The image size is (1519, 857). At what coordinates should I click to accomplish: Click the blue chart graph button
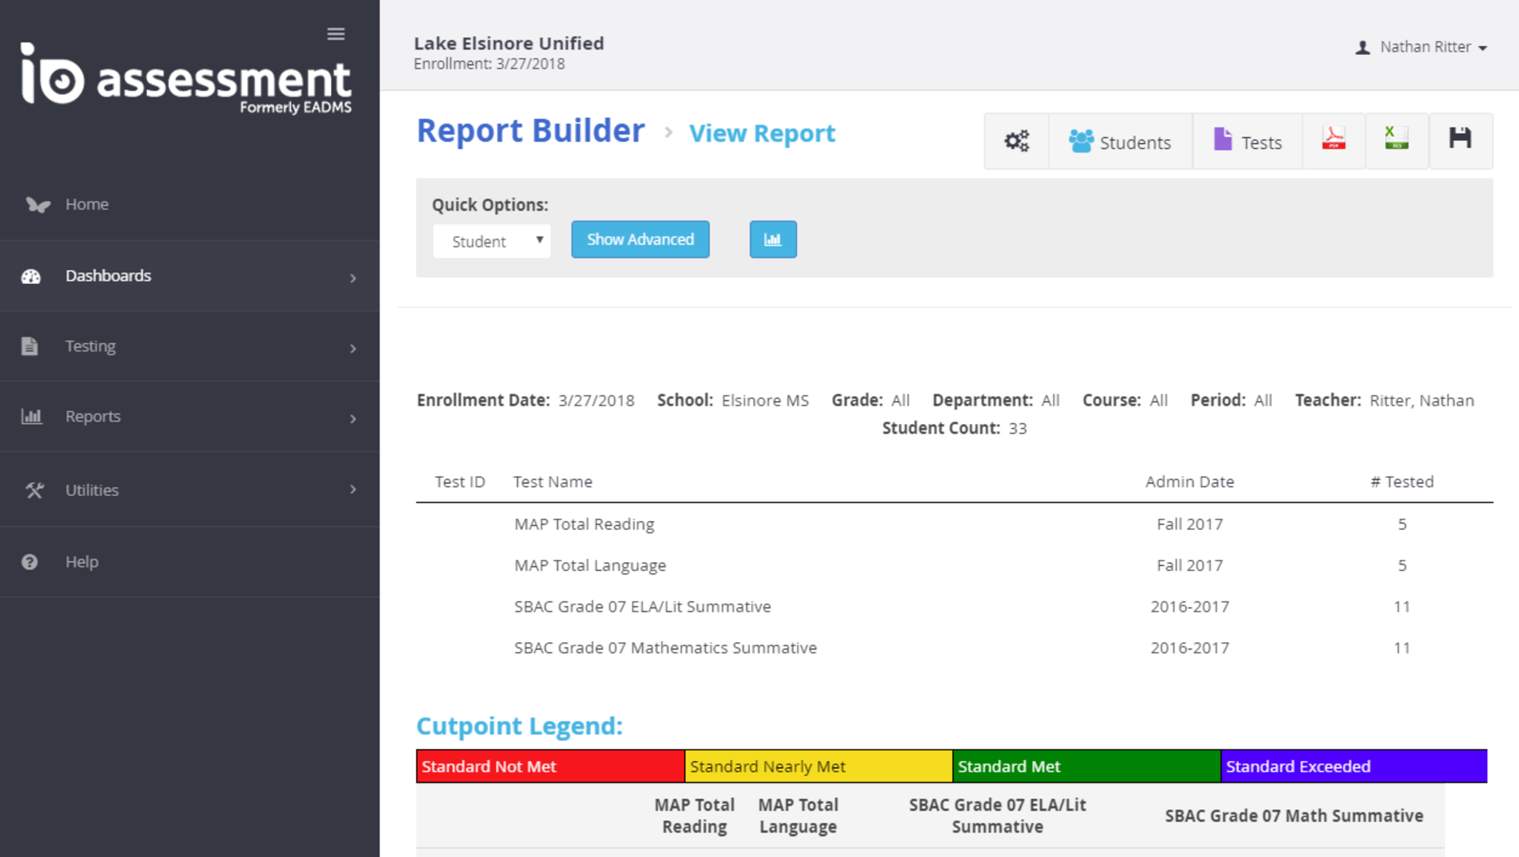tap(772, 239)
